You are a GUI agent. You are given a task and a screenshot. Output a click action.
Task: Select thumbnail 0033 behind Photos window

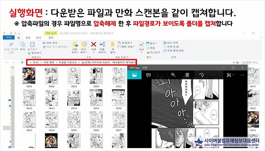[253, 120]
